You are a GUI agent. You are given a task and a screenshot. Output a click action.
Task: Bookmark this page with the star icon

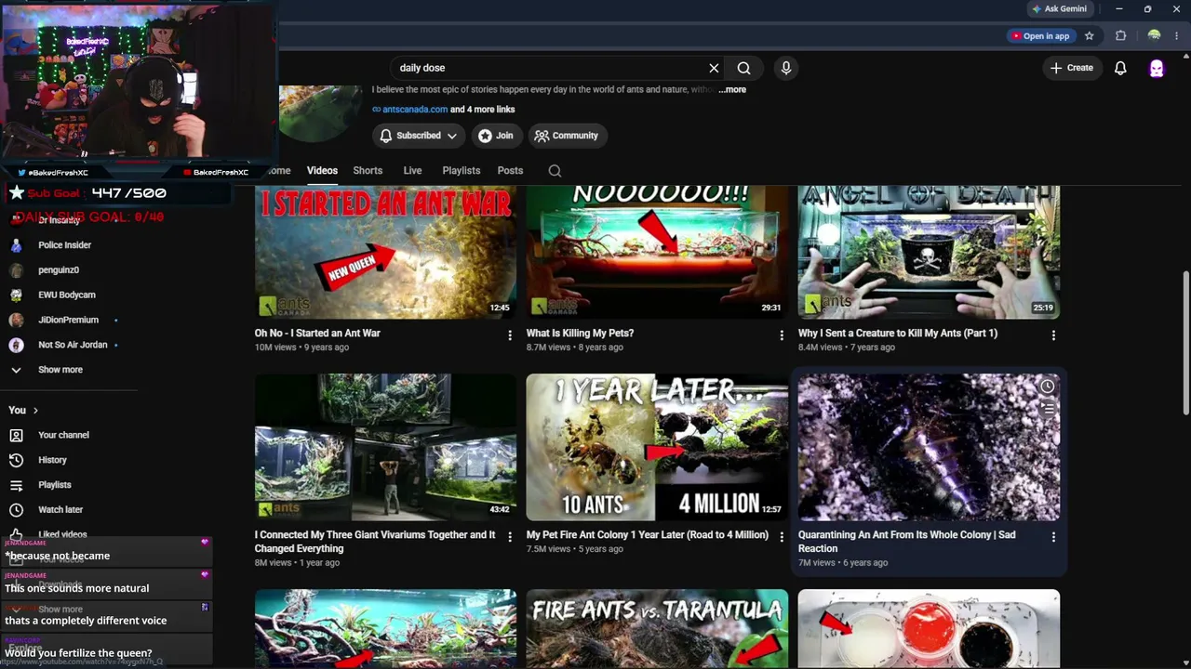[1090, 36]
